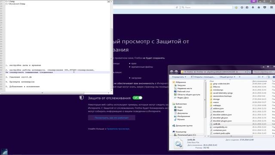Go to the Firefox home page icon
The image size is (275, 155).
259,7
